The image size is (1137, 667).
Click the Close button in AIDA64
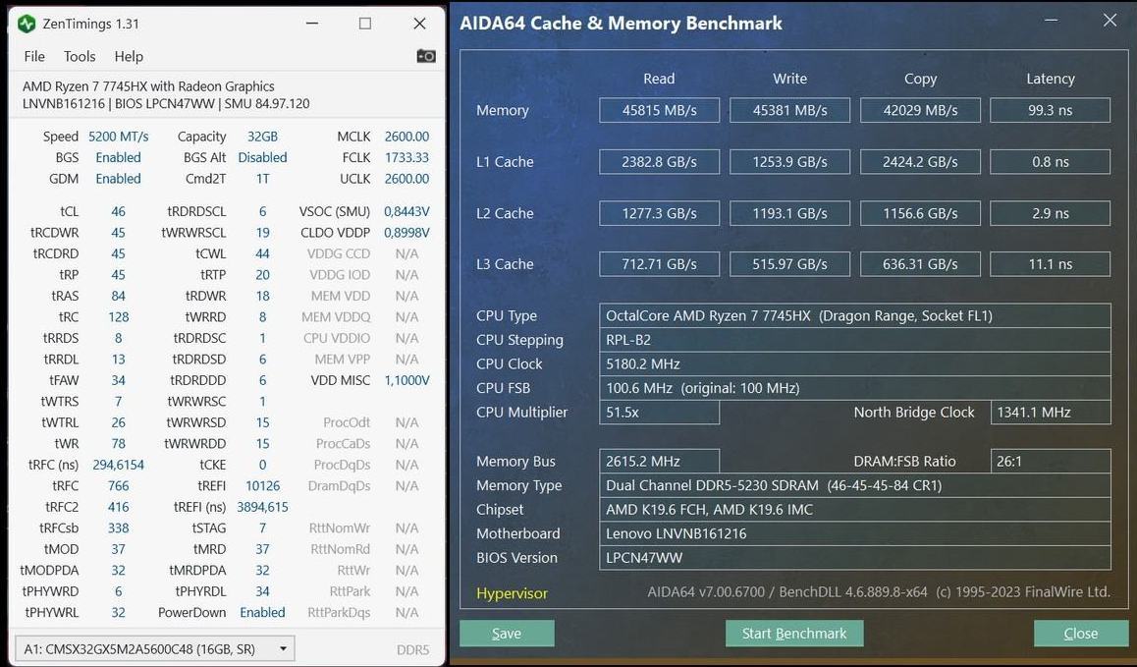(1080, 633)
